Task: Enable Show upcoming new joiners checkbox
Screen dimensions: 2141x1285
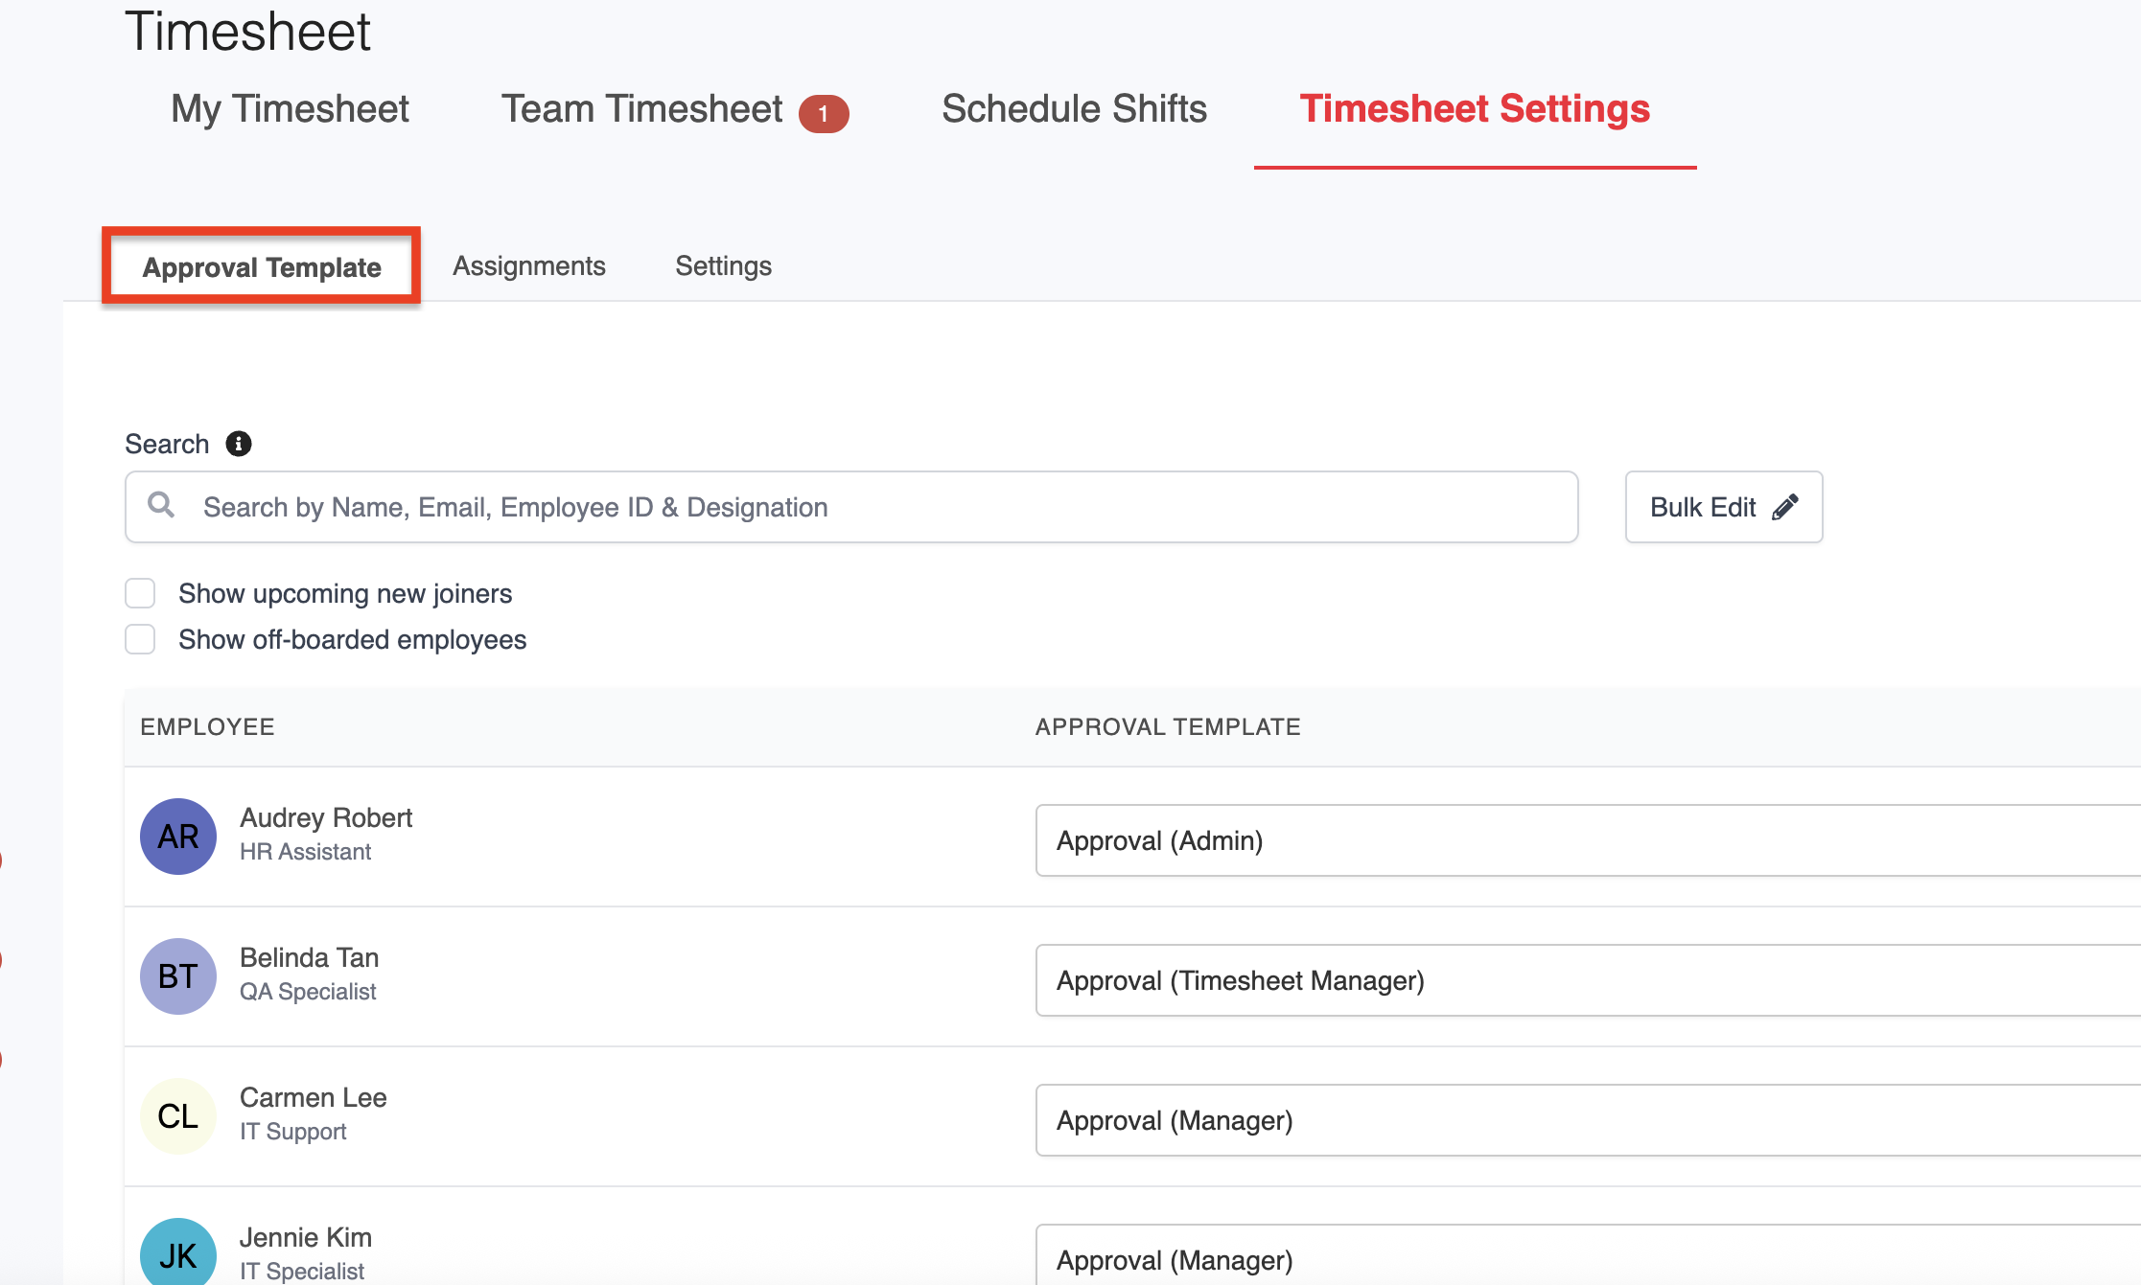Action: click(x=140, y=593)
